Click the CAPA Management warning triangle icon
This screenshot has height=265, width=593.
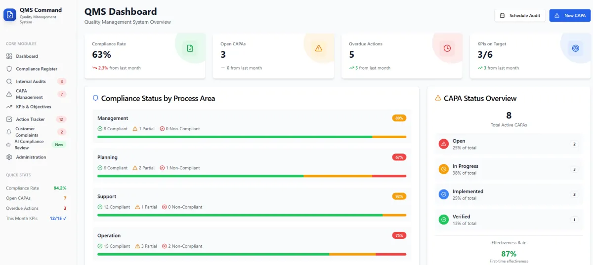tap(9, 94)
